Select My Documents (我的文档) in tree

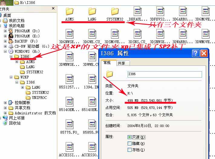tap(17, 21)
